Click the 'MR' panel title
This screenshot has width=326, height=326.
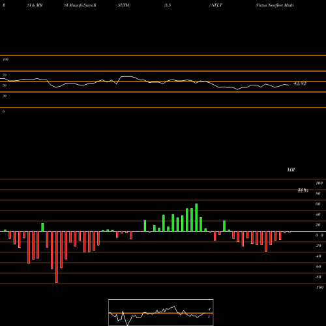coord(291,170)
